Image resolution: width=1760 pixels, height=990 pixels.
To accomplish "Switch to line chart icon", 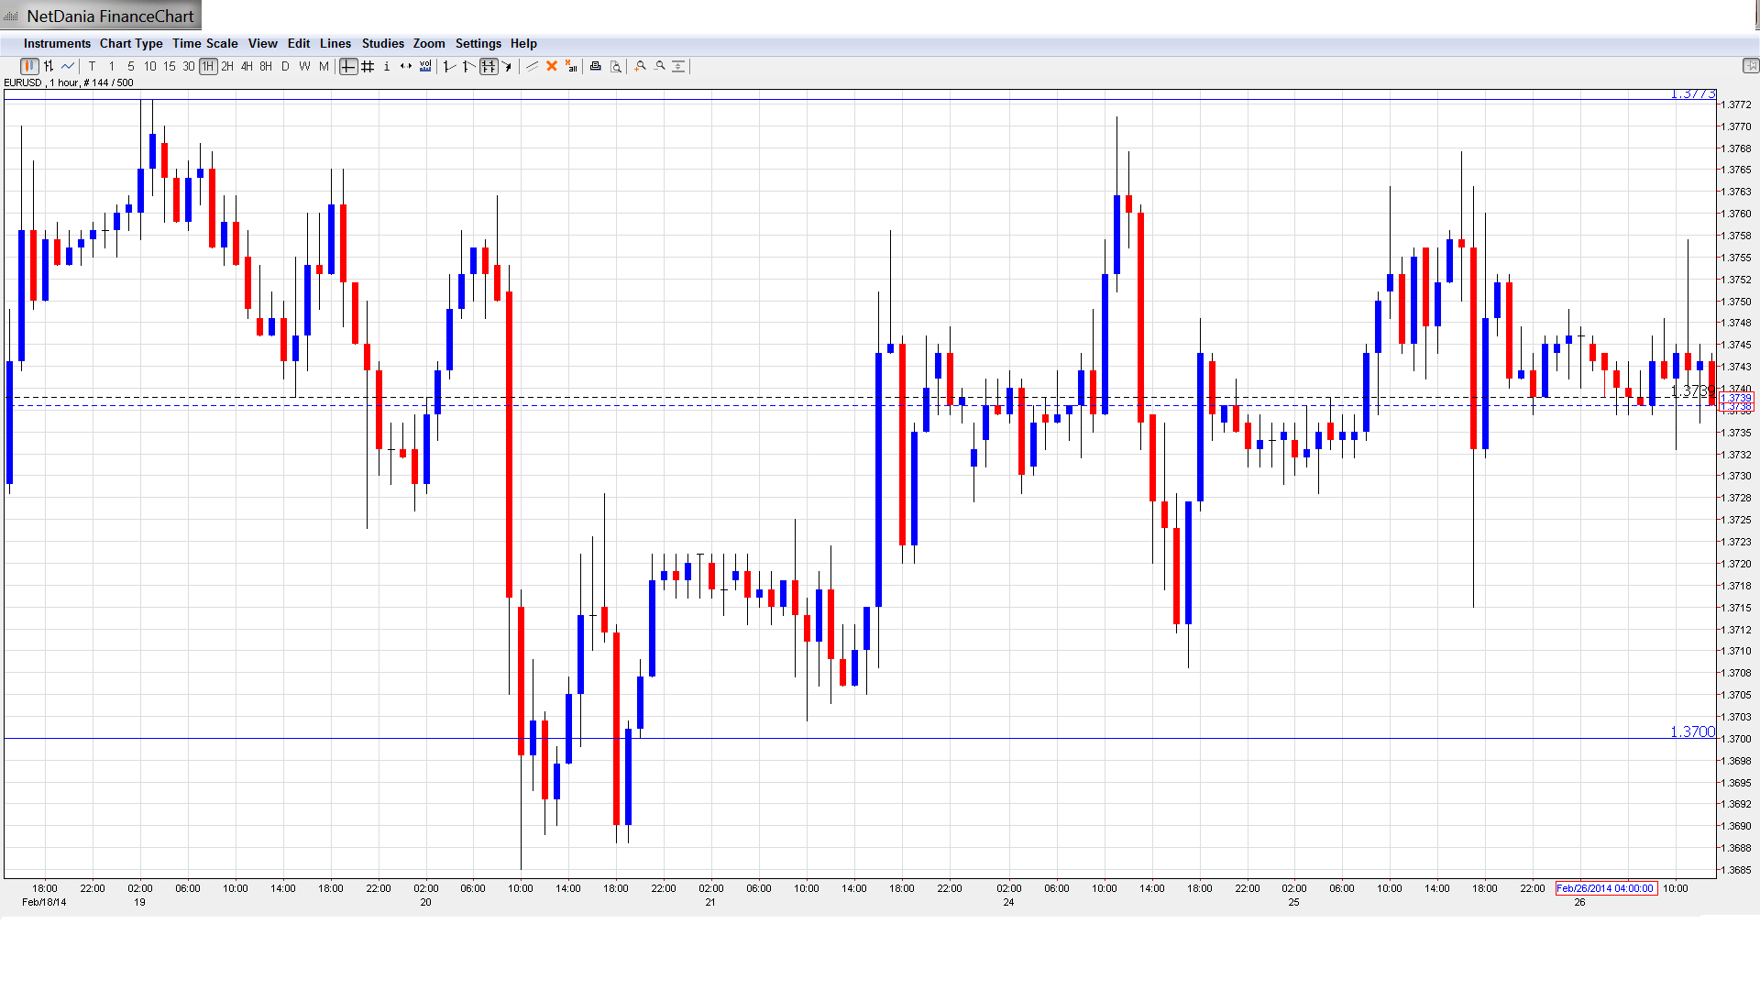I will tap(68, 66).
